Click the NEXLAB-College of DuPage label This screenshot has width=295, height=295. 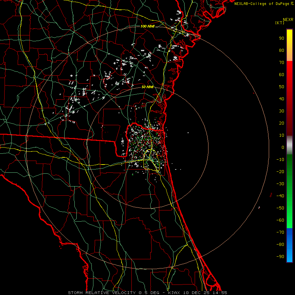(x=262, y=4)
